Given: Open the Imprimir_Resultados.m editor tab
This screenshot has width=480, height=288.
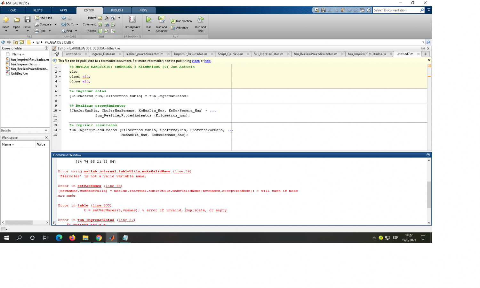Looking at the screenshot, I should tap(190, 54).
